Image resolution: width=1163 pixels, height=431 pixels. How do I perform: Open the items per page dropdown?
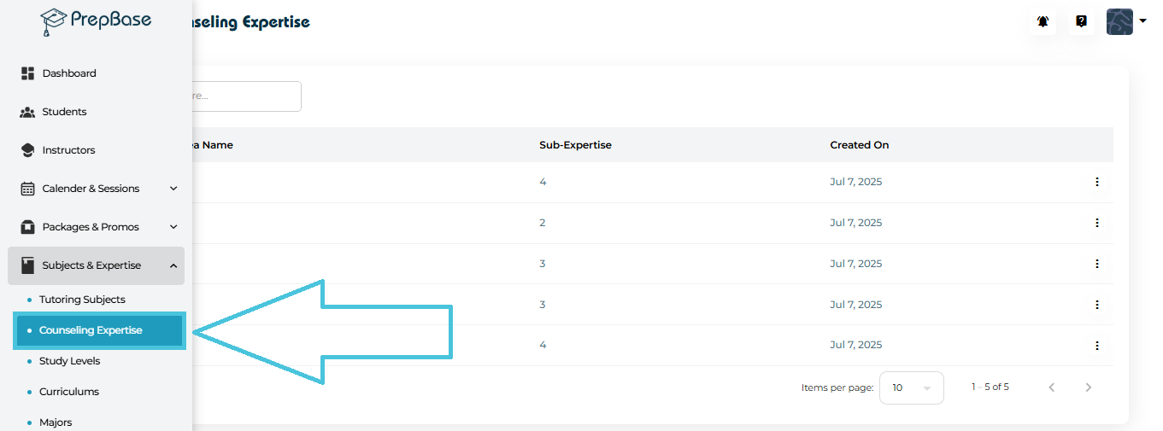(911, 387)
